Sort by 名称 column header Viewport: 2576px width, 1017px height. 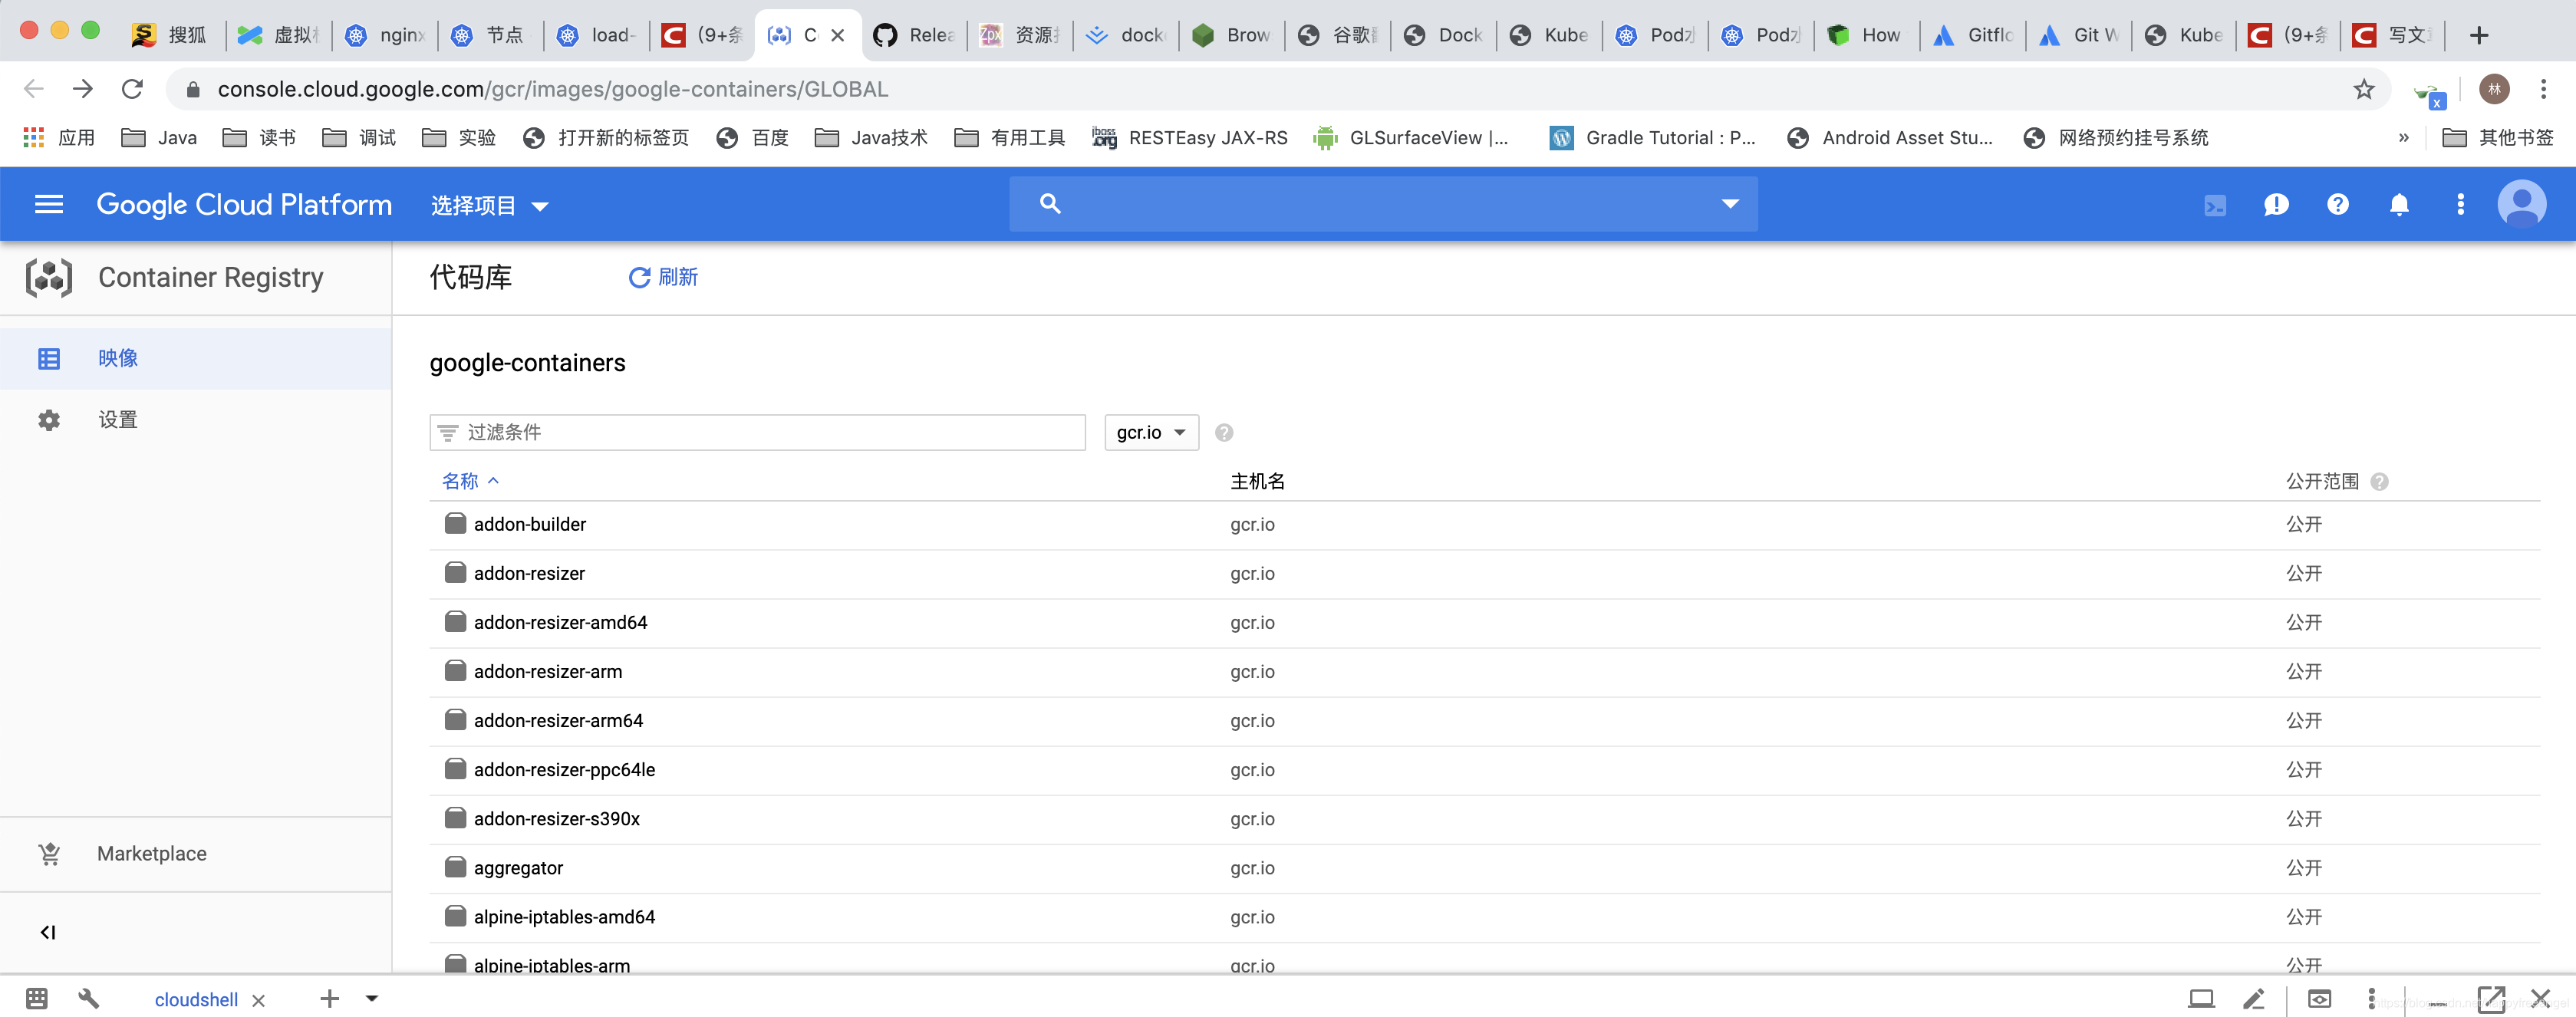470,482
